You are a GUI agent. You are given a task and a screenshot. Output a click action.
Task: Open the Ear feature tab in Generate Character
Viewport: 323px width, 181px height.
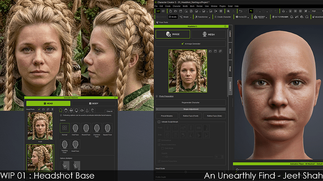tap(93, 111)
